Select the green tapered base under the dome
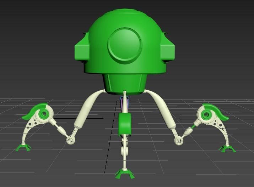 click(x=125, y=84)
